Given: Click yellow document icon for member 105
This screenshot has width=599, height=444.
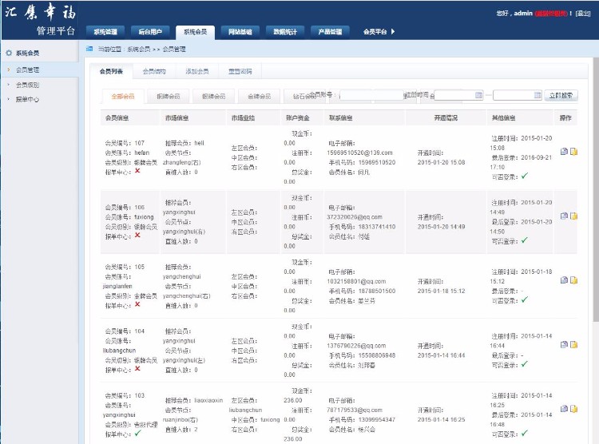Looking at the screenshot, I should click(573, 280).
